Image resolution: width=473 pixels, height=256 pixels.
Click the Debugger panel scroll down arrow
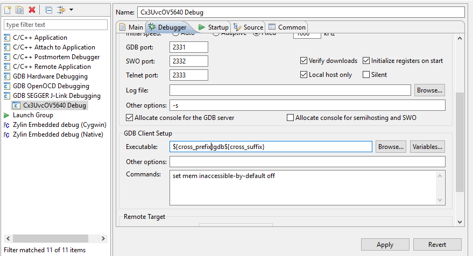click(460, 222)
